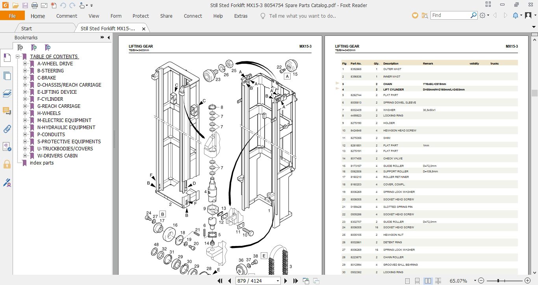Create a new PDF with the starred page icon
Image resolution: width=538 pixels, height=285 pixels.
[x=53, y=6]
